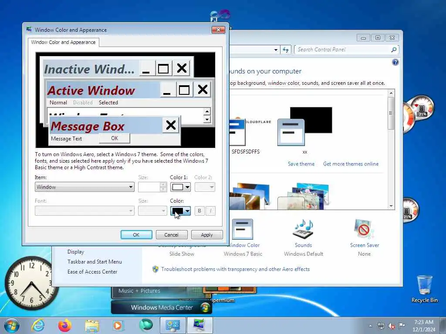This screenshot has width=446, height=334.
Task: Click Normal menu item in preview
Action: click(x=58, y=103)
